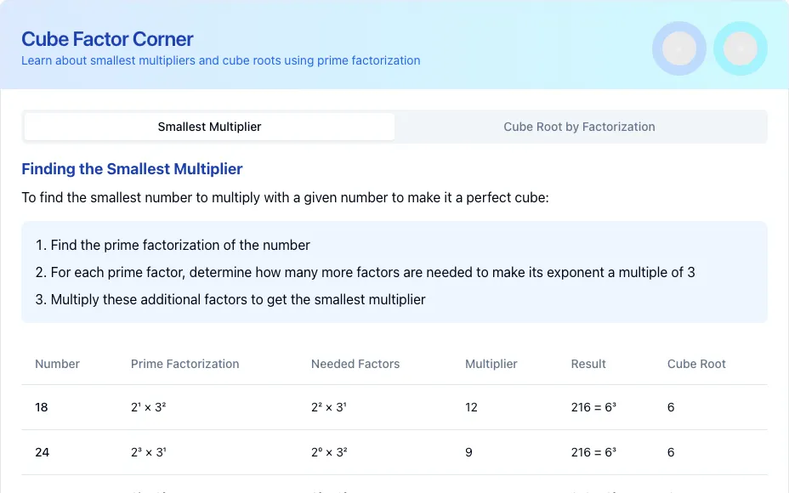Click the Prime Factorization column header
The image size is (789, 493).
tap(184, 364)
